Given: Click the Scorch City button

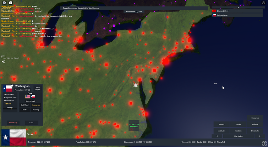Looking at the screenshot, I should point(13,123).
